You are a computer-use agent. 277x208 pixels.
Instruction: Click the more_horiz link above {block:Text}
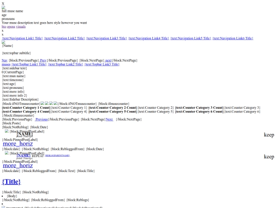click(x=17, y=166)
